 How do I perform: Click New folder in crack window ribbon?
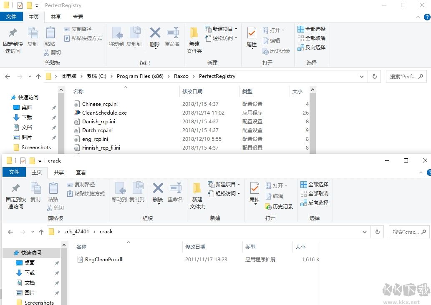point(197,195)
